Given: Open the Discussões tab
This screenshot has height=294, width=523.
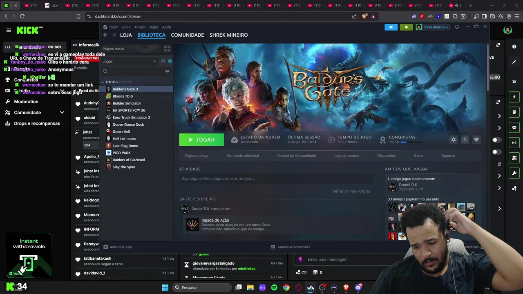Looking at the screenshot, I should point(387,156).
